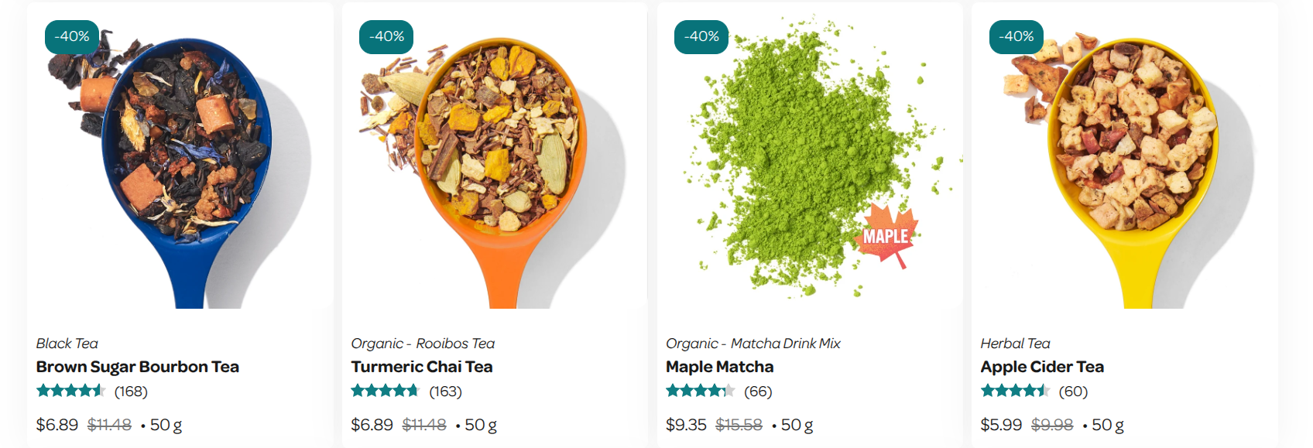Screen dimensions: 1313x448
Task: View star rating for Maple Matcha
Action: click(701, 391)
